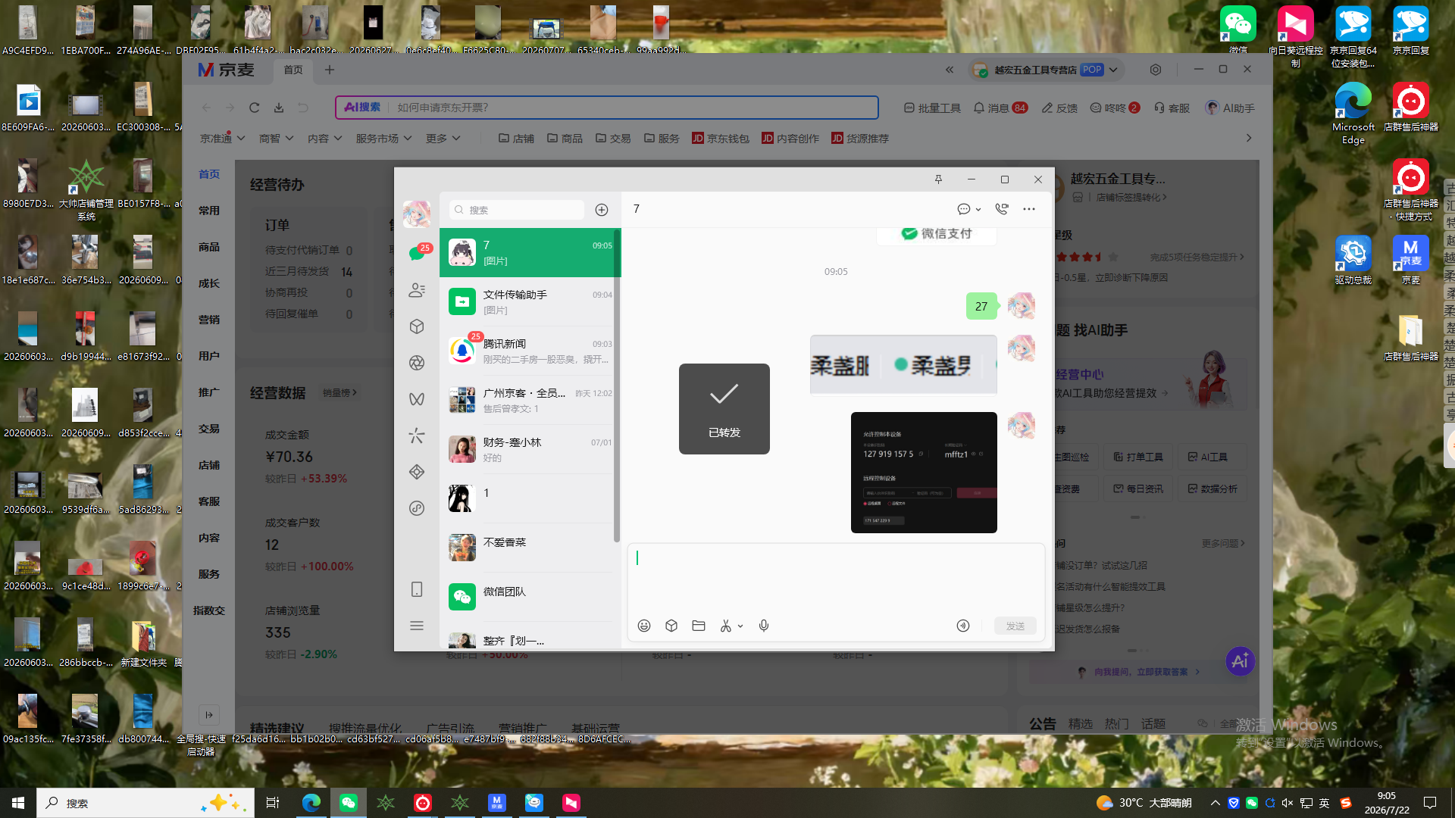Click the voice input microphone icon
The height and width of the screenshot is (818, 1455).
click(764, 626)
